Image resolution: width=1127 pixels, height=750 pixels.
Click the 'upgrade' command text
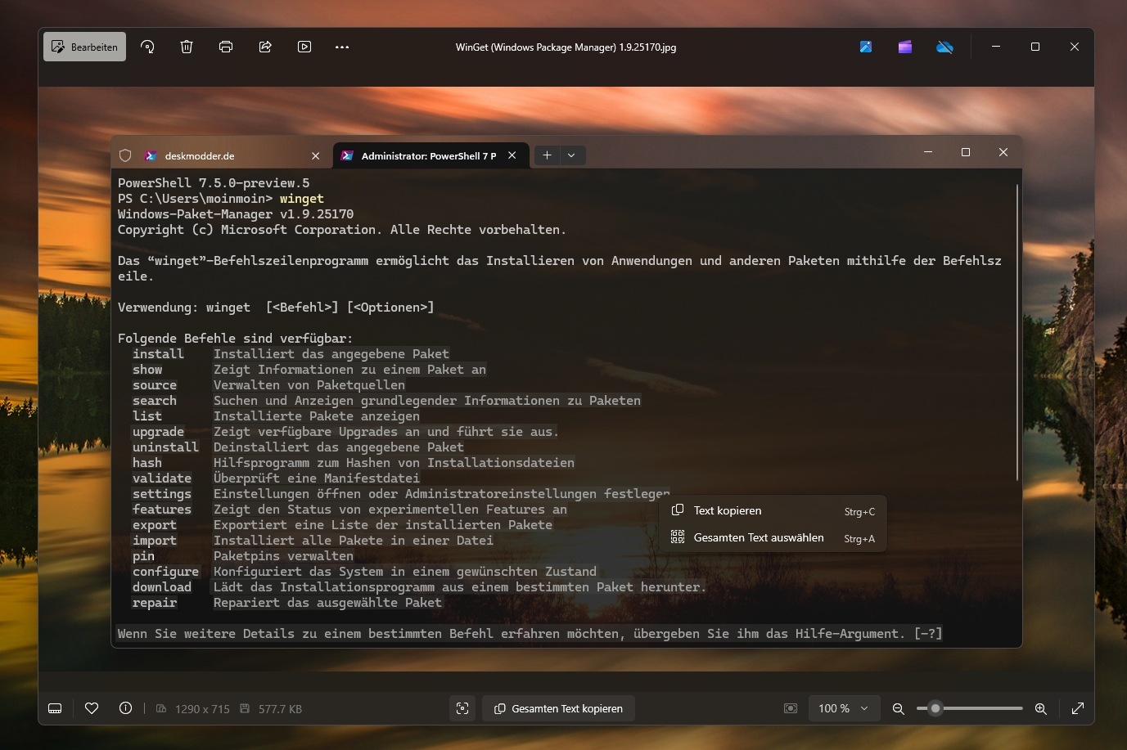click(158, 432)
